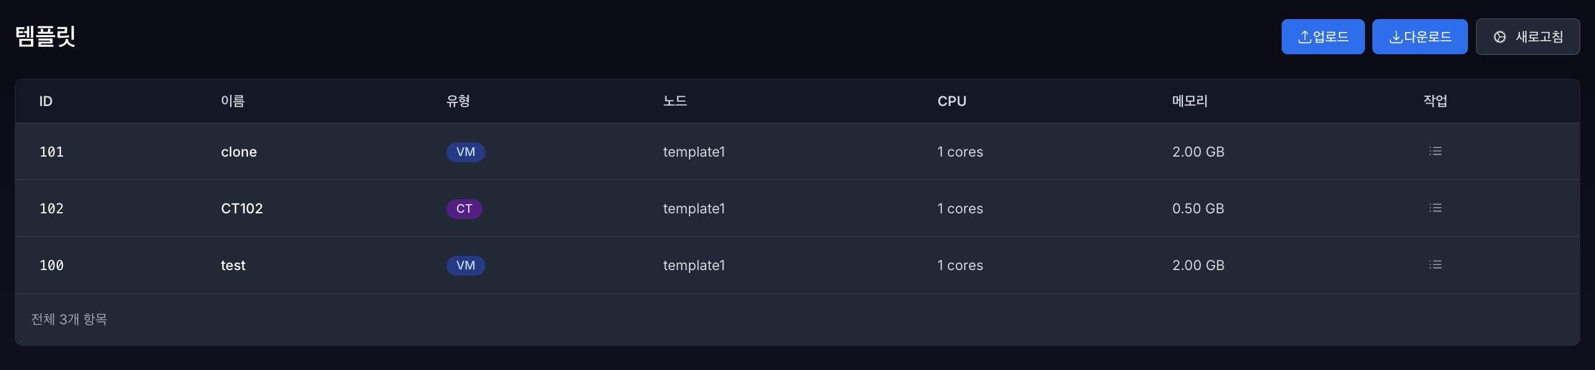Click the CPU column header

point(952,102)
